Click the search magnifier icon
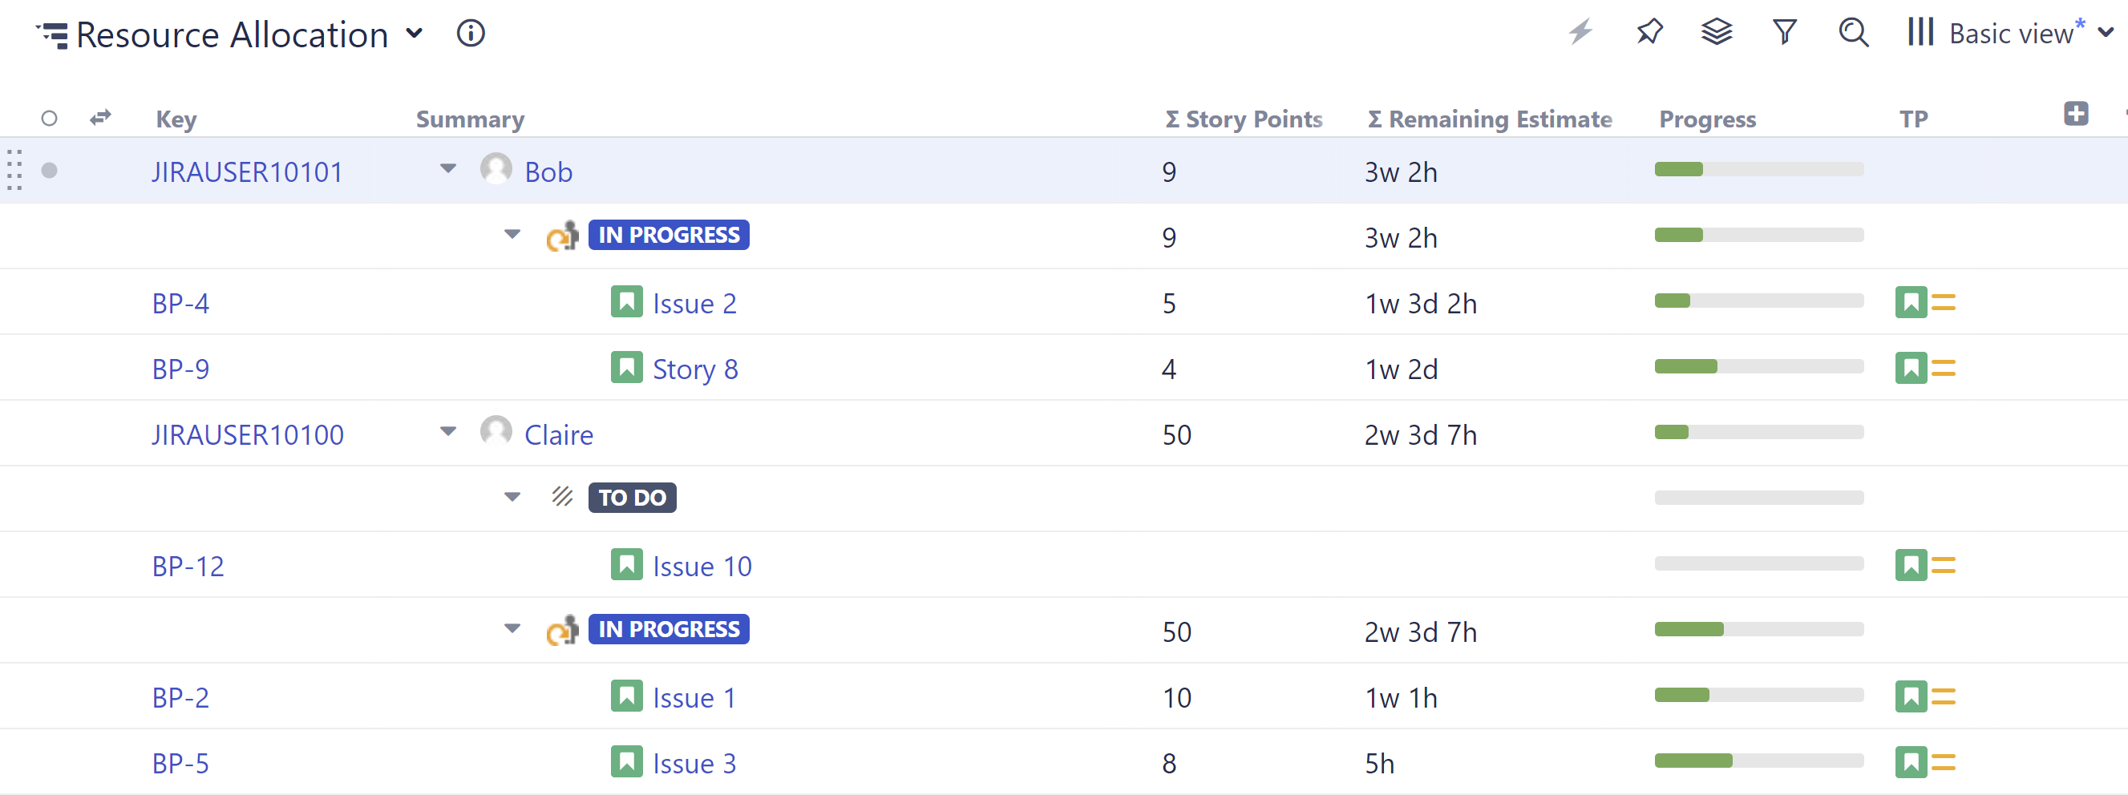The width and height of the screenshot is (2128, 795). [x=1853, y=33]
